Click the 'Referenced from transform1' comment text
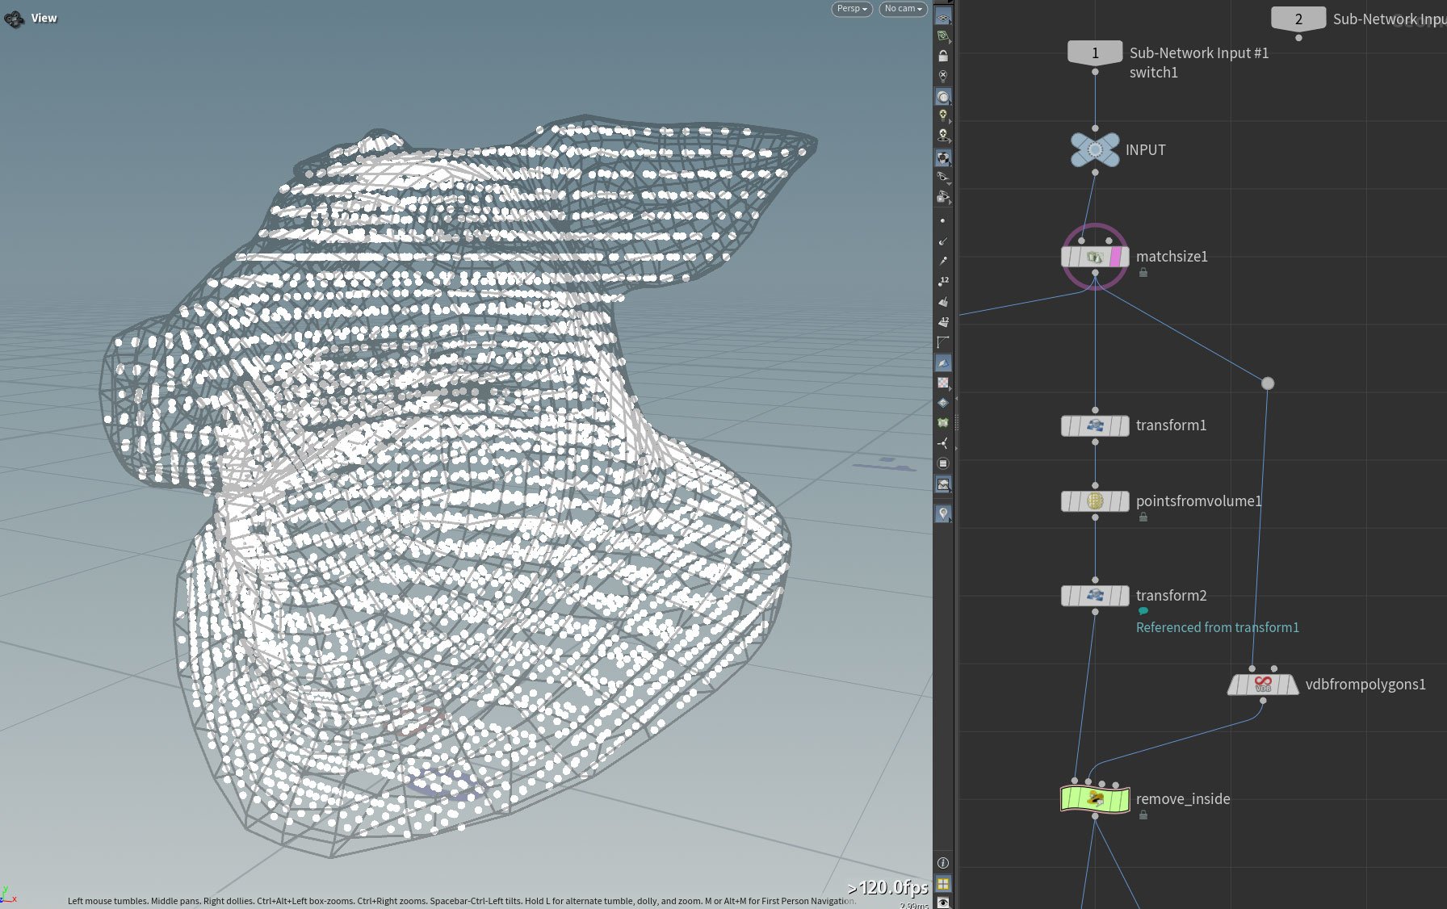The image size is (1447, 909). [1218, 628]
